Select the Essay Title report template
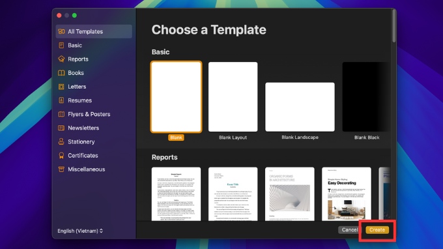 (x=233, y=194)
